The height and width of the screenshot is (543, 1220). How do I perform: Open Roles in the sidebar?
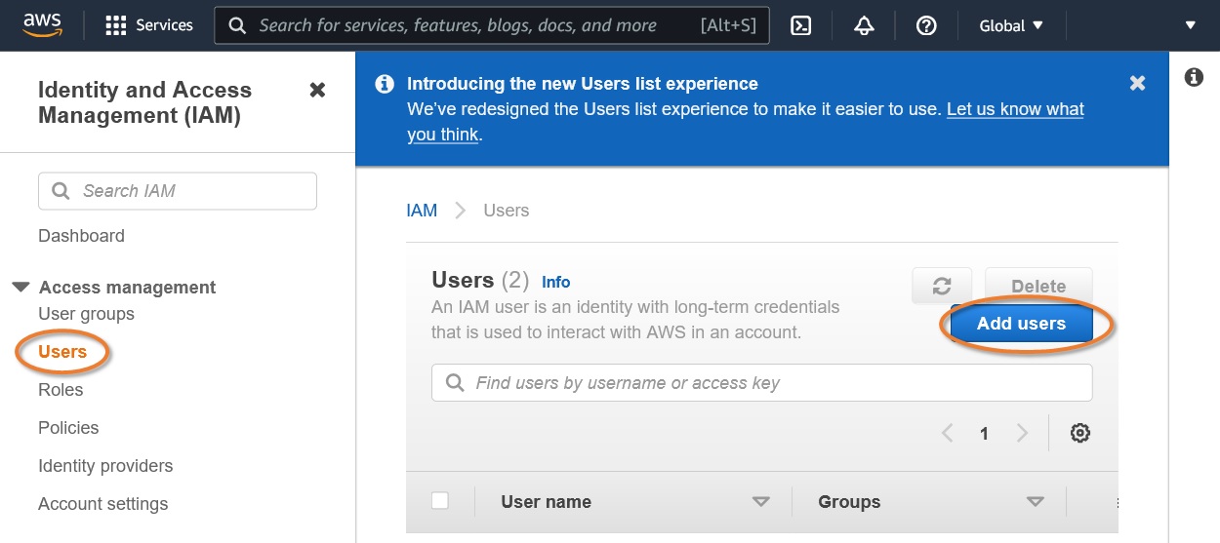pyautogui.click(x=61, y=390)
